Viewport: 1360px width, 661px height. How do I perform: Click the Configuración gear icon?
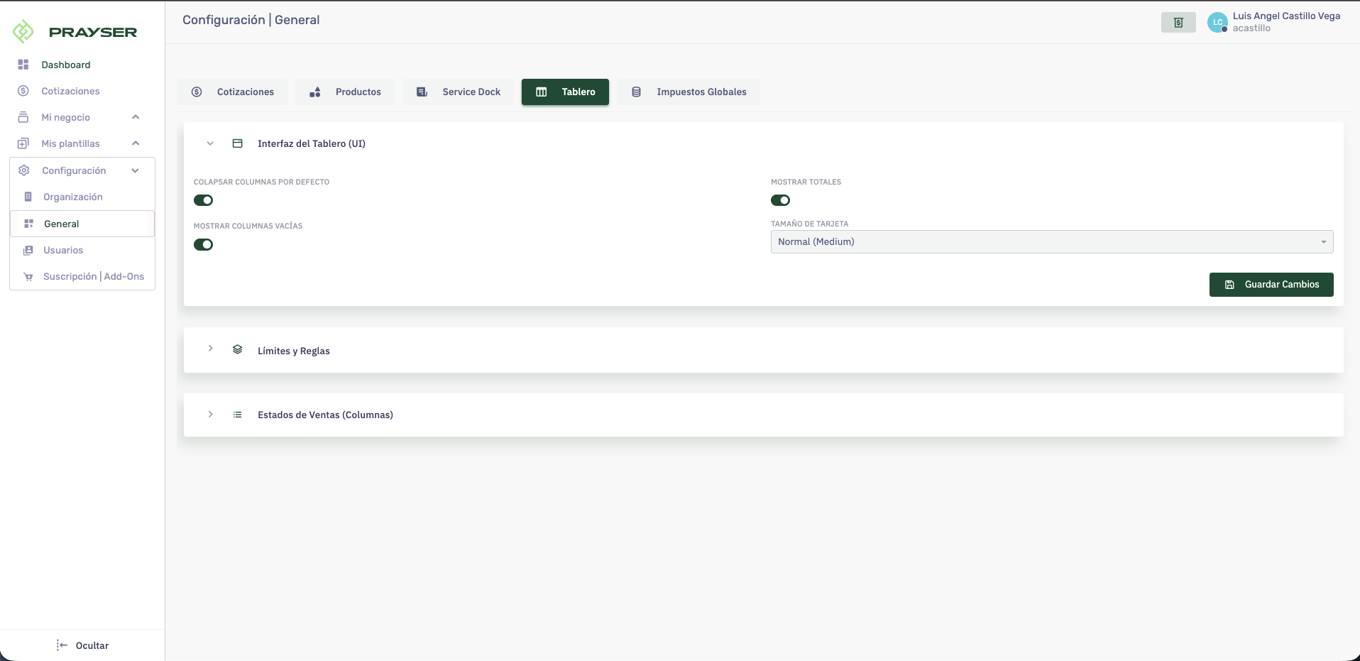(24, 170)
